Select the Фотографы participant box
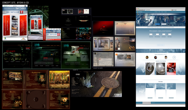Screen dimensions: 188x110 [170, 34]
